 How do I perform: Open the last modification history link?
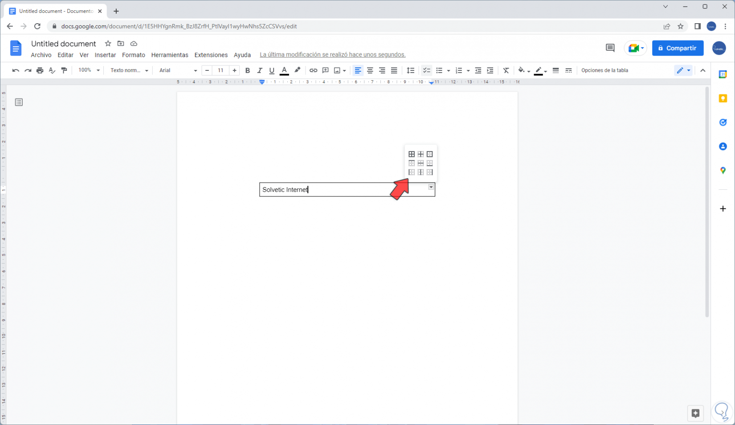tap(333, 55)
